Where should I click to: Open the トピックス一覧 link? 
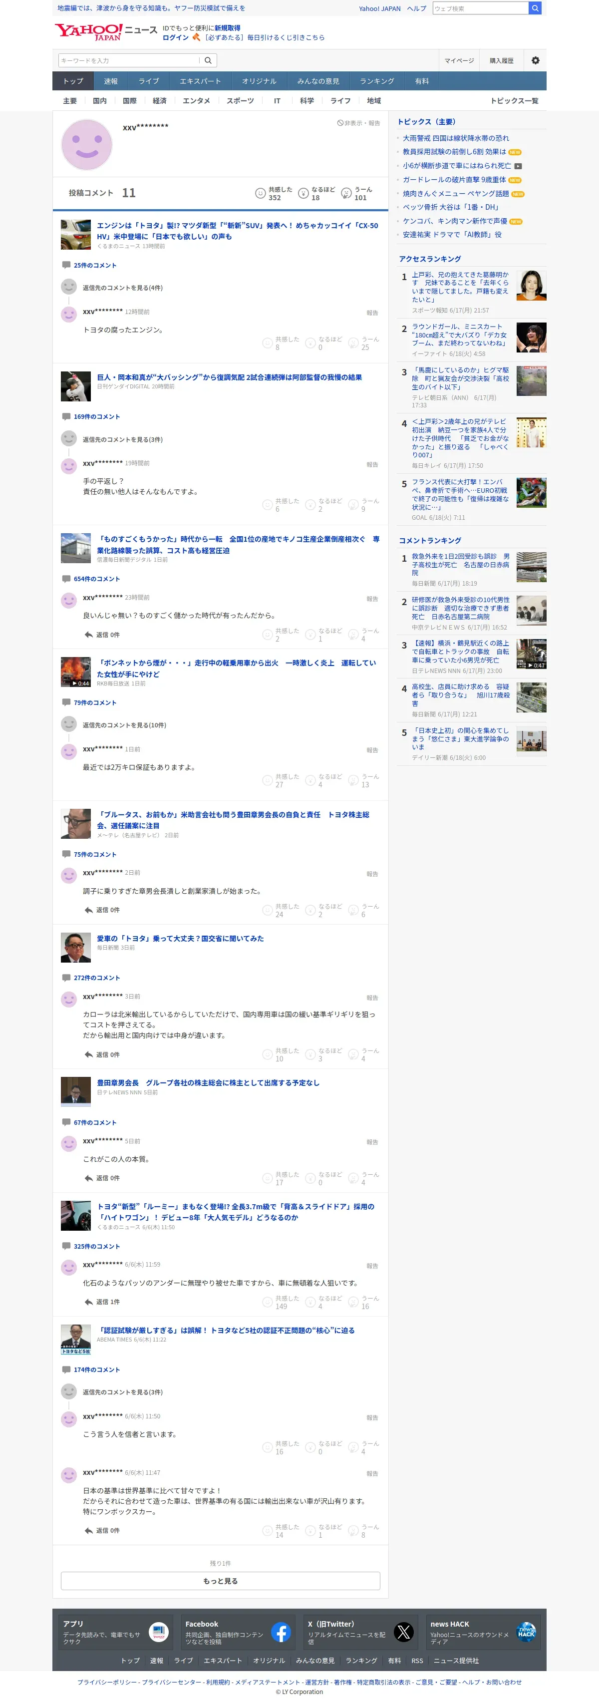pyautogui.click(x=514, y=101)
